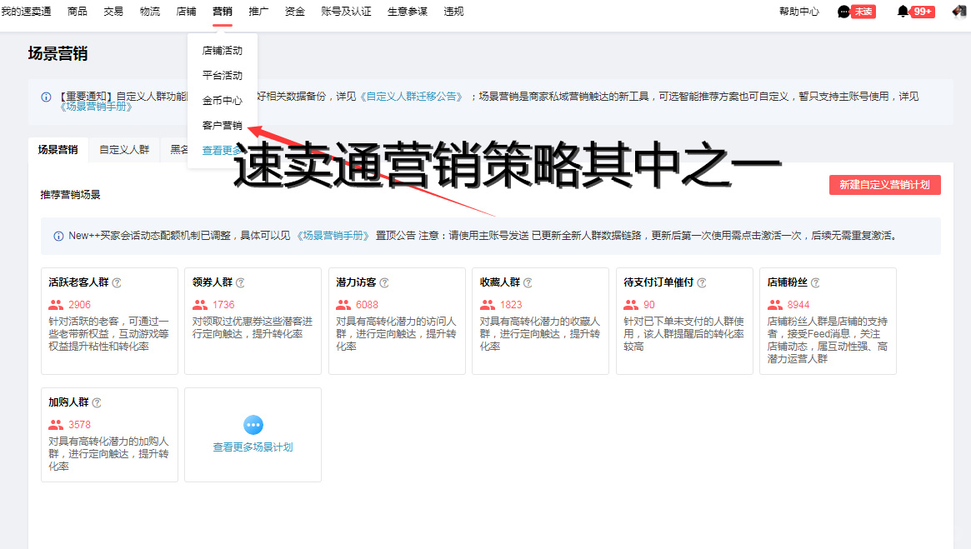Click the people icon in 活跃老客人群 card
The image size is (971, 549).
tap(56, 305)
